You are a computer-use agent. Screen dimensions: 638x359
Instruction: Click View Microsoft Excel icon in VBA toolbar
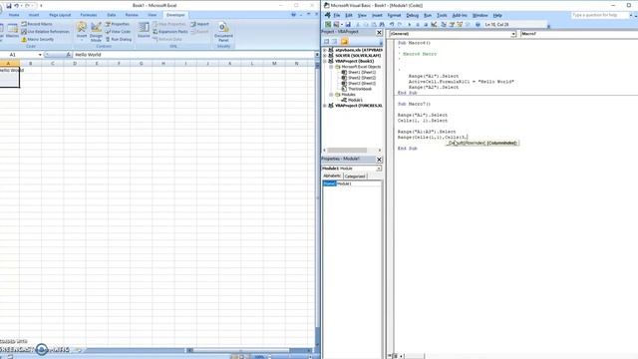coord(328,24)
